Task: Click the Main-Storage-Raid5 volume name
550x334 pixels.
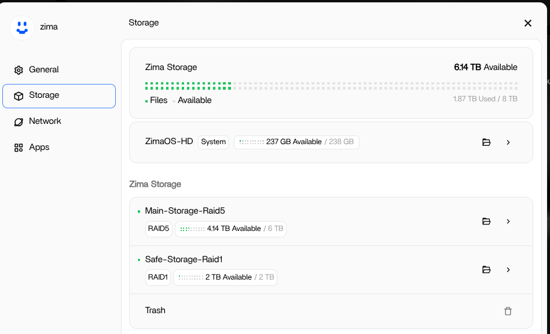Action: pyautogui.click(x=181, y=211)
